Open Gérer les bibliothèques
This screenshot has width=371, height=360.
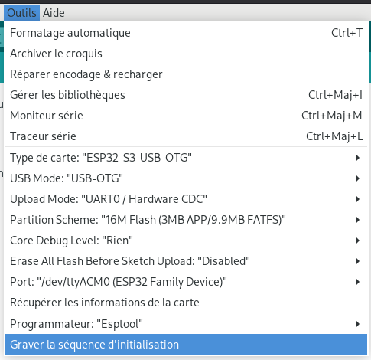click(x=186, y=95)
